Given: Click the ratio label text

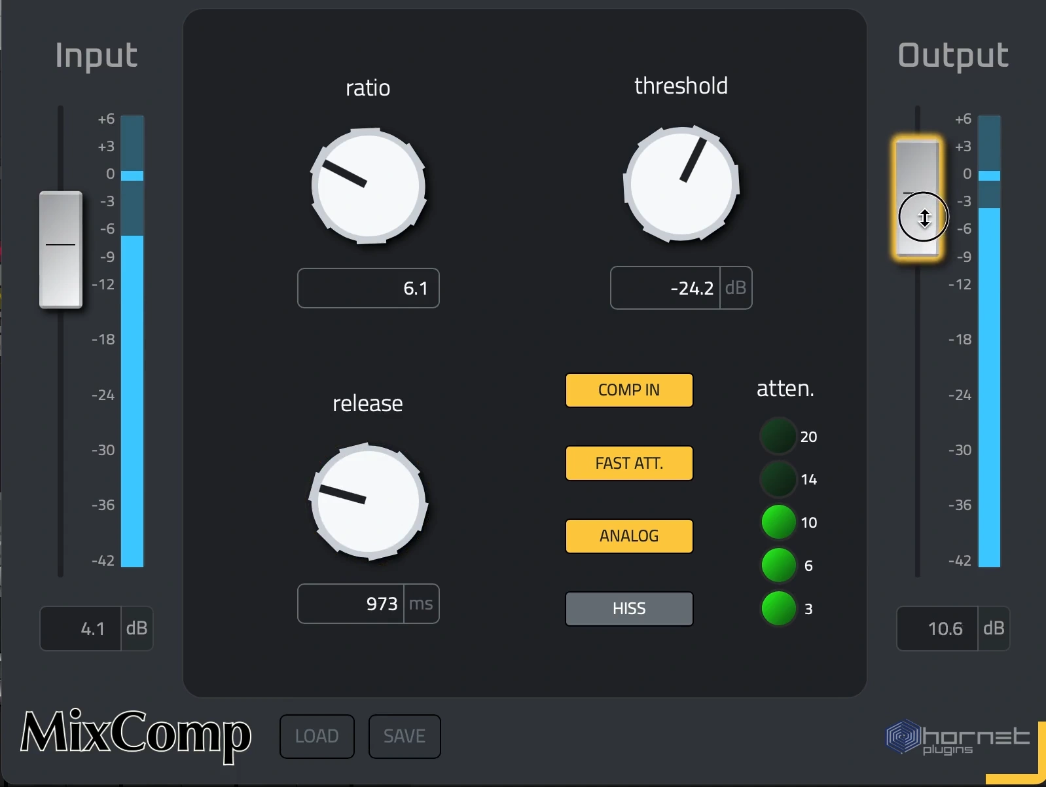Looking at the screenshot, I should point(368,88).
